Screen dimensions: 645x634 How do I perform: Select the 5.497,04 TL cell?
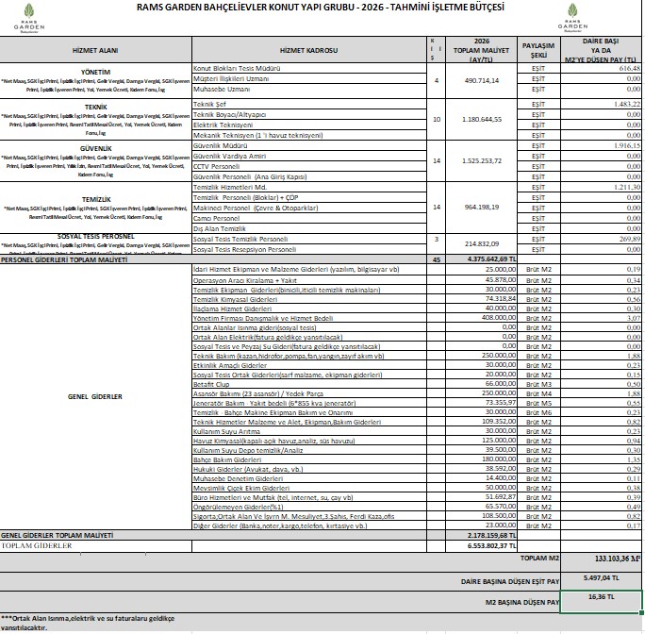point(601,581)
